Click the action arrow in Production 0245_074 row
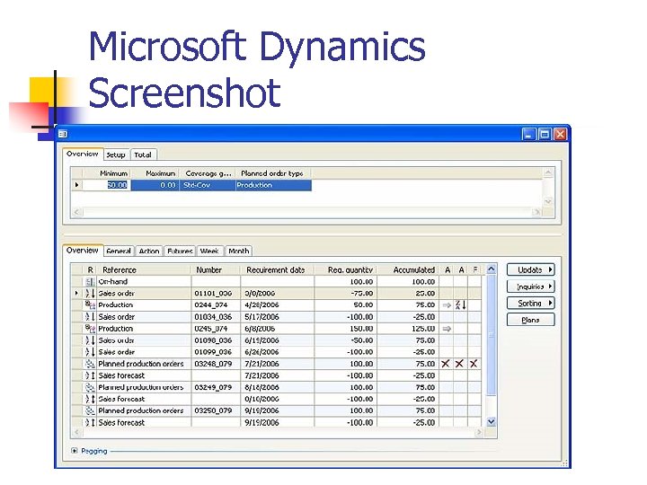This screenshot has height=485, width=647. [x=447, y=329]
